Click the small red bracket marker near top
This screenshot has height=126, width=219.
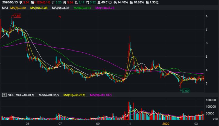click(x=60, y=17)
